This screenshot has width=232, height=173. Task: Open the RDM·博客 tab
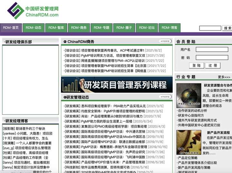point(169,28)
